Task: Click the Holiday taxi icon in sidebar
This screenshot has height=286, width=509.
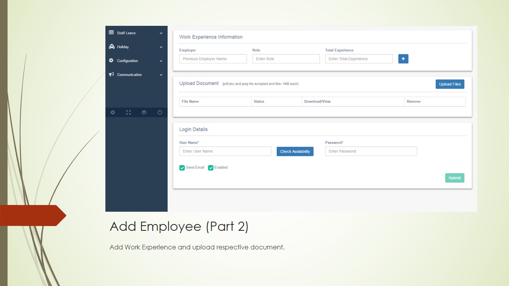Action: 112,47
